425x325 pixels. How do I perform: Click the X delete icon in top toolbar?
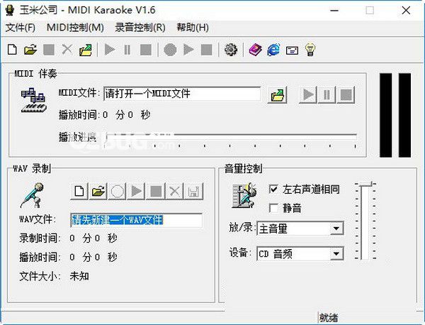coord(67,50)
